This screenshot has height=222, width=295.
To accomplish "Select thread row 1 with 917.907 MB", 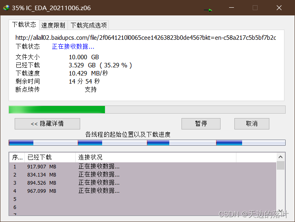I will point(142,167).
